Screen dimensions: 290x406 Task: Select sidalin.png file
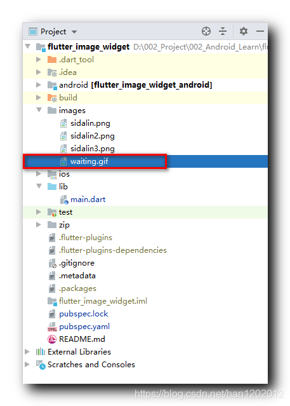[90, 123]
